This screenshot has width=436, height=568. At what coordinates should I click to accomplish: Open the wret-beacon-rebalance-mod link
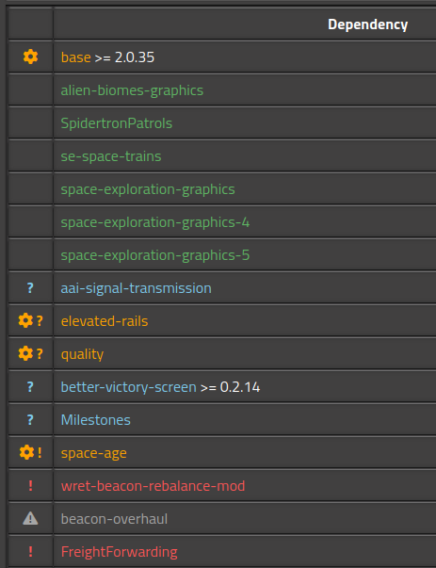coord(153,486)
